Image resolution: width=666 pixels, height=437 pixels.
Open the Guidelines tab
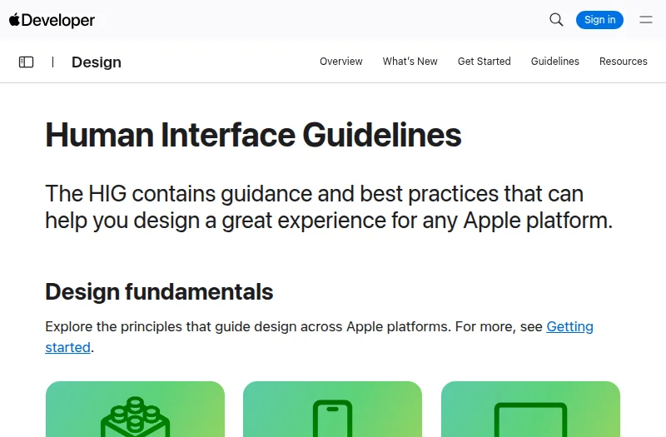(x=554, y=62)
